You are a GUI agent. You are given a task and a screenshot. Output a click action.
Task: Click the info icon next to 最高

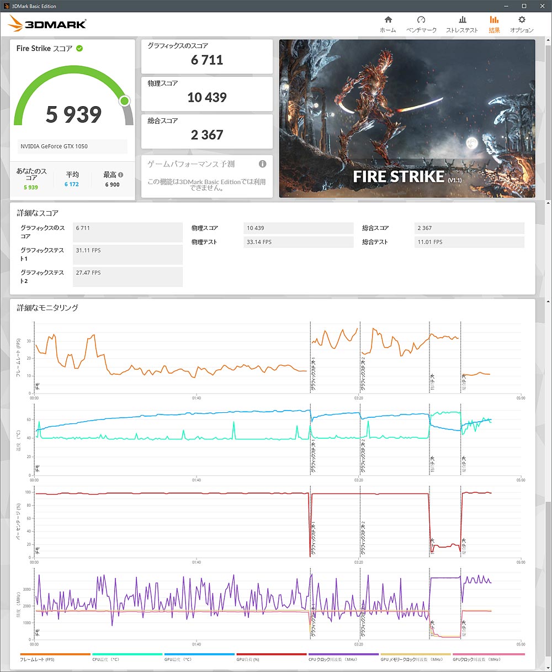(120, 175)
